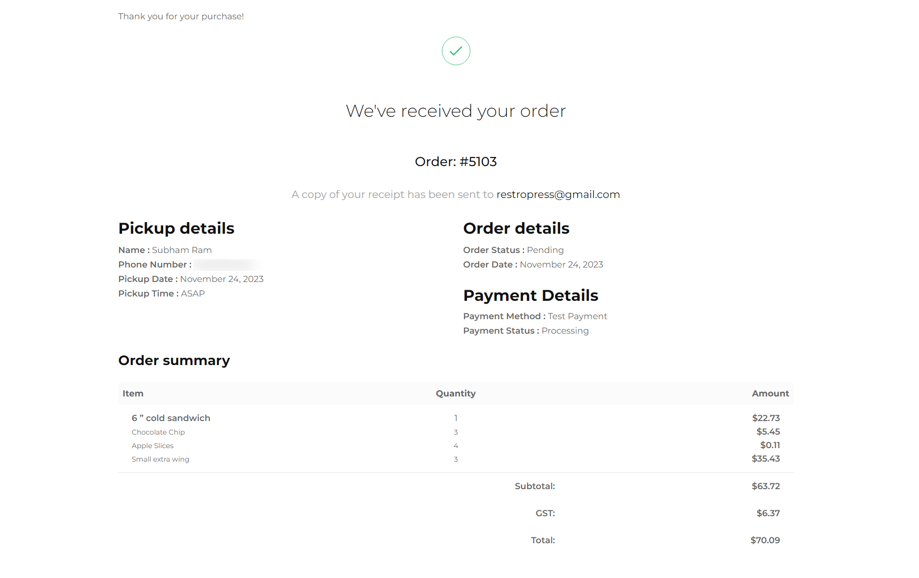Screen dimensions: 919x578
Task: Click the Amount column header
Action: click(x=770, y=394)
